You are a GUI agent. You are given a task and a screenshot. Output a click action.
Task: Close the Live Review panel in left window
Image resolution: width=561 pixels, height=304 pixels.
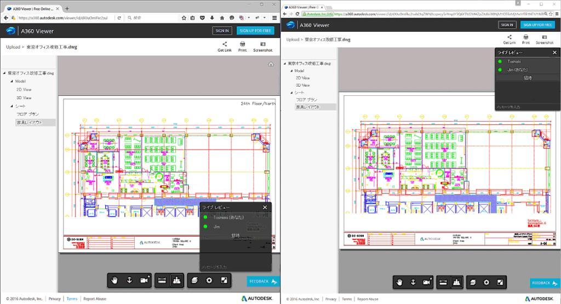(x=265, y=208)
